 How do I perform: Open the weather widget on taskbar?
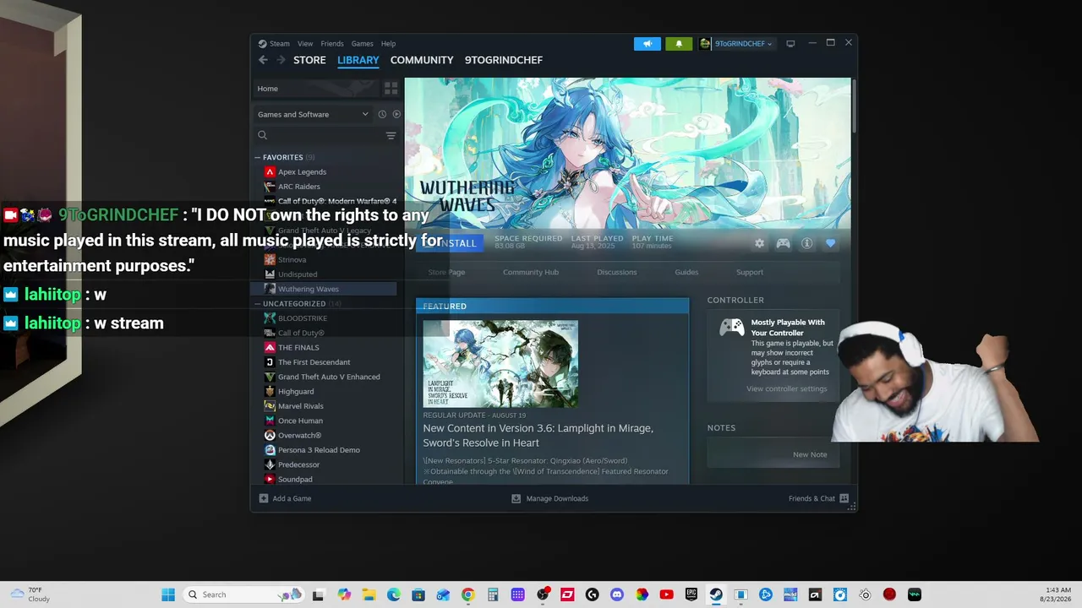point(29,594)
